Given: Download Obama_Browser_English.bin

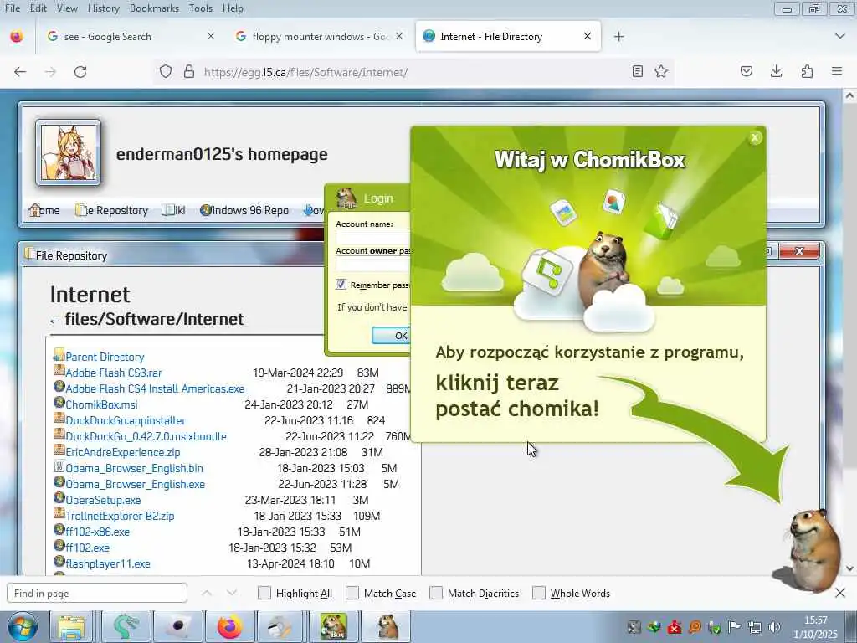Looking at the screenshot, I should pos(134,468).
